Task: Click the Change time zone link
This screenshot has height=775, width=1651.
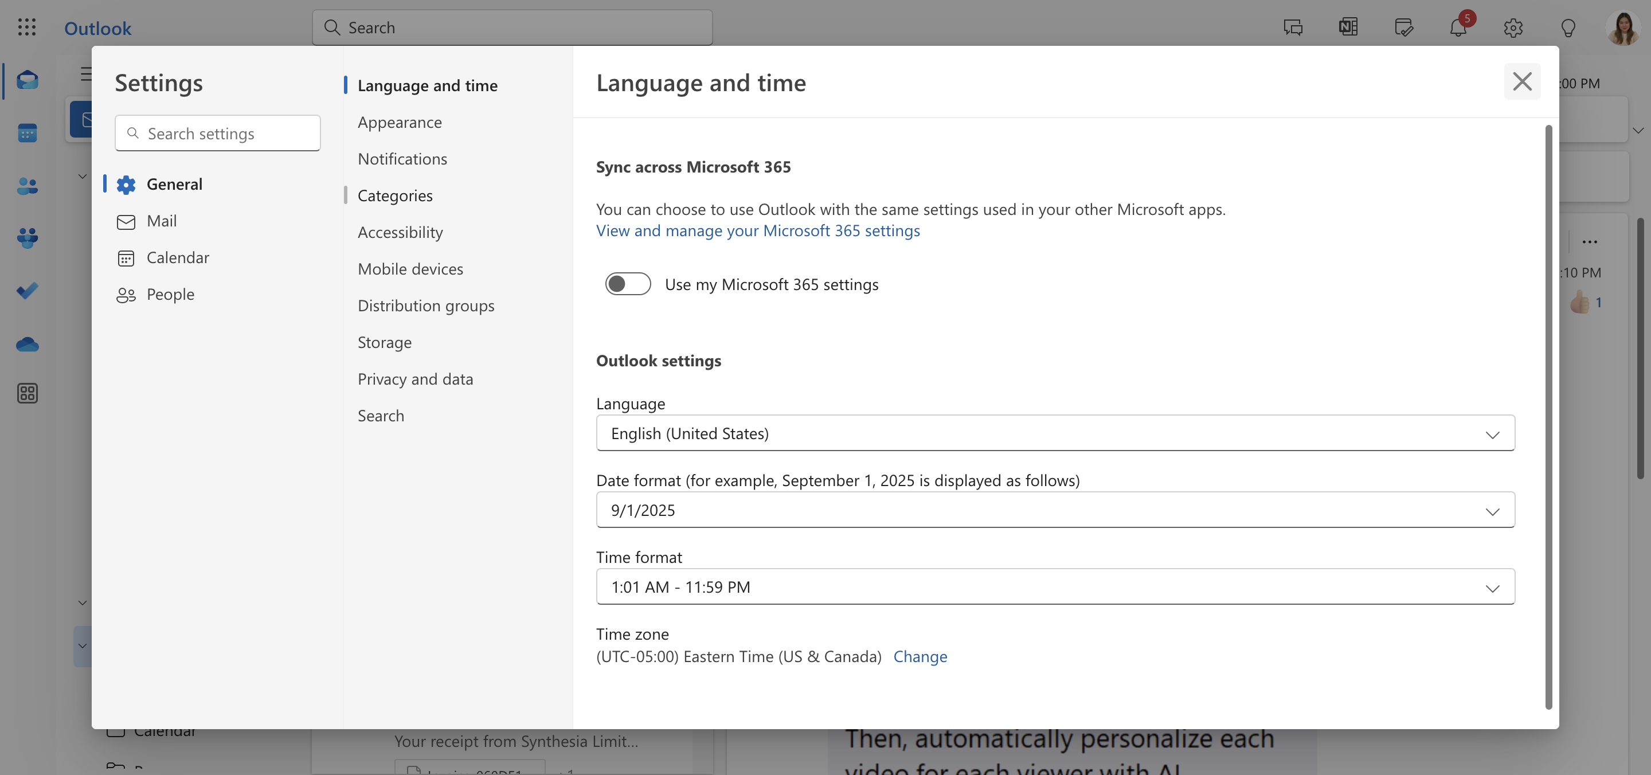Action: click(920, 656)
